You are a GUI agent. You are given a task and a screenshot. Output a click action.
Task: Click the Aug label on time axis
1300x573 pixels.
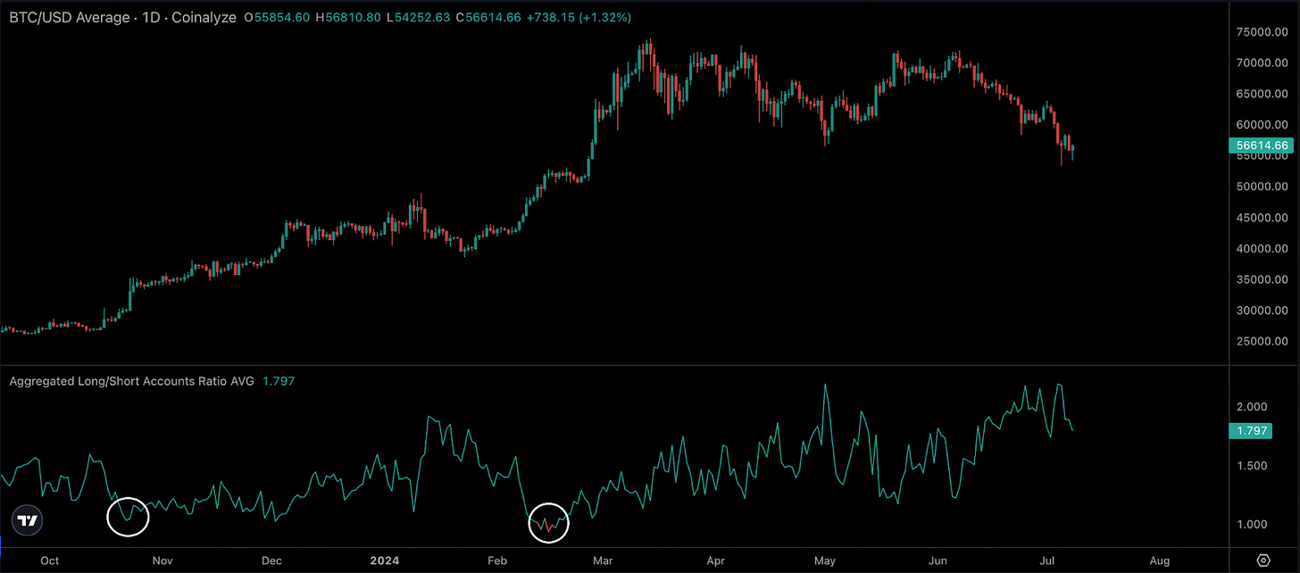(1159, 561)
